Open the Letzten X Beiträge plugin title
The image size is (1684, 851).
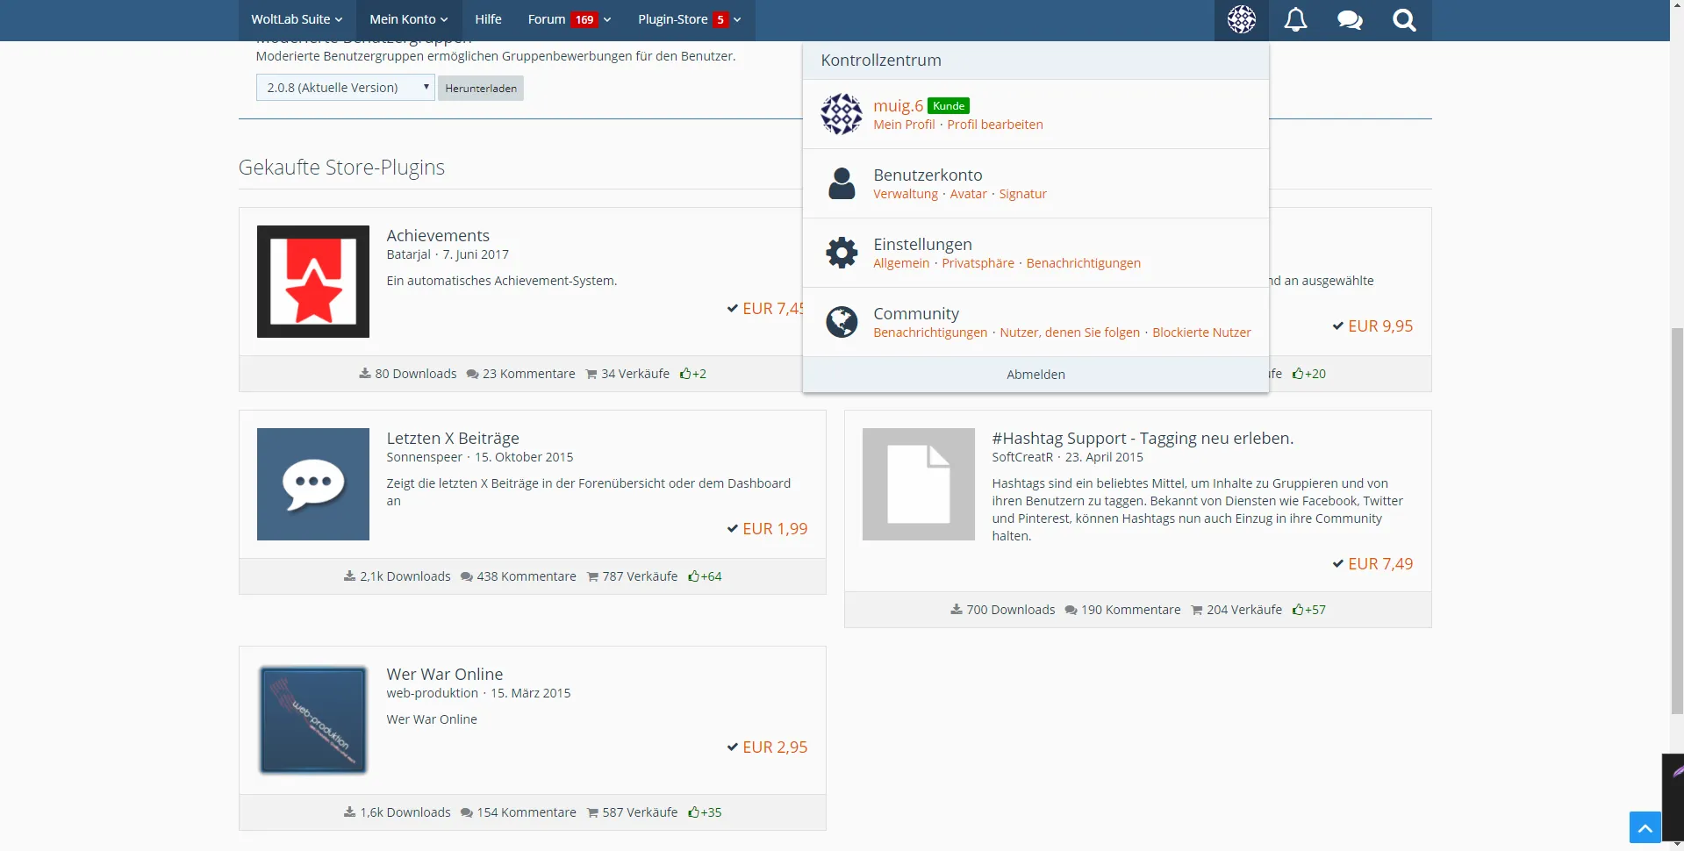click(x=453, y=438)
